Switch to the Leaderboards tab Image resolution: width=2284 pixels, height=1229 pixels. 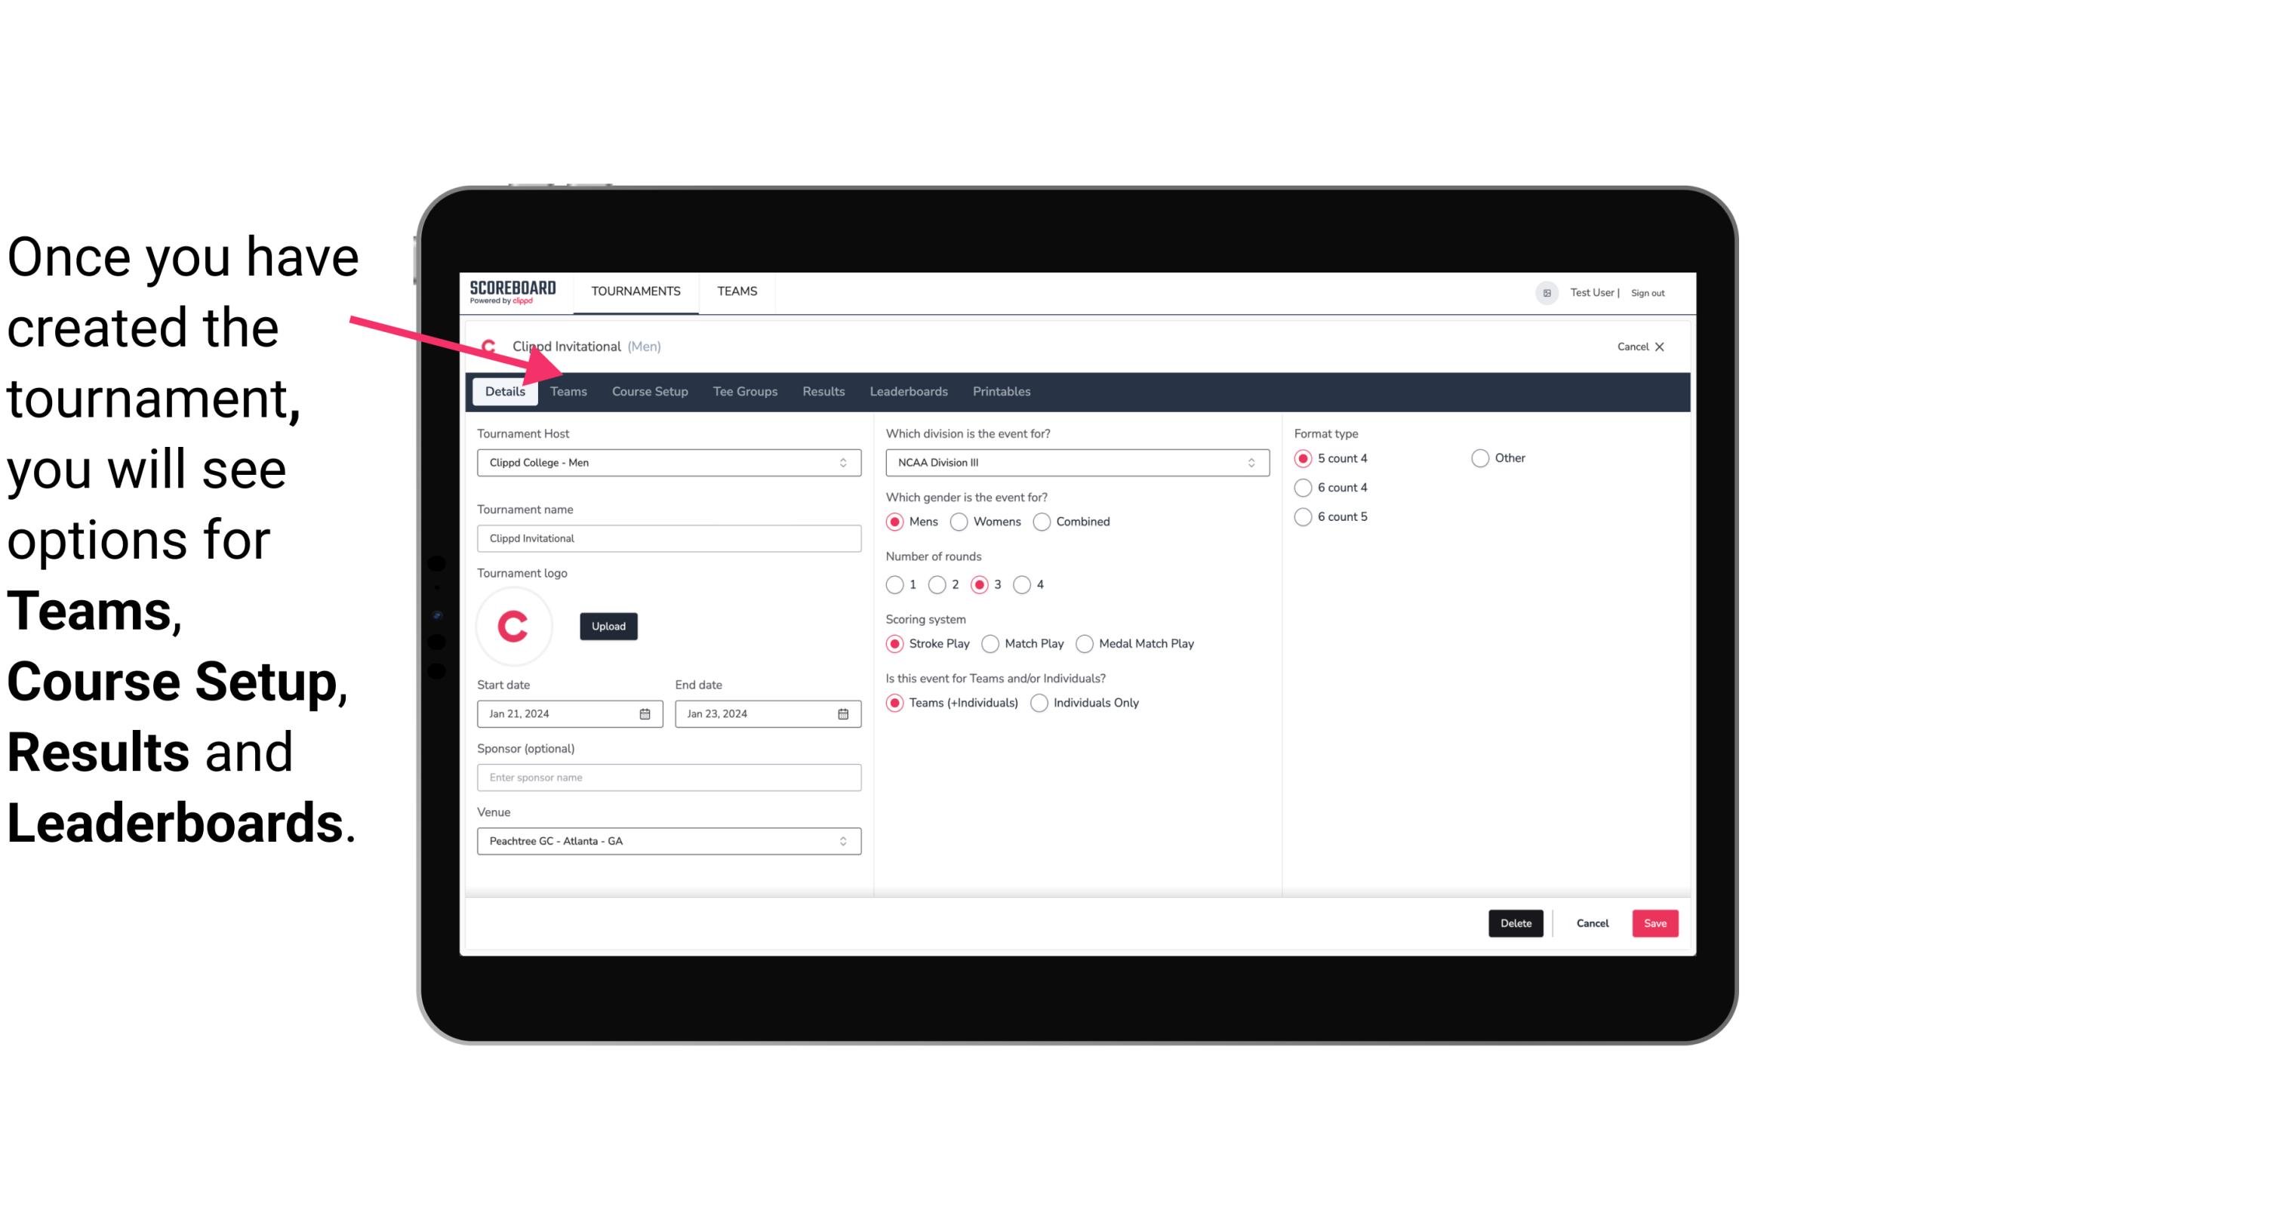tap(909, 390)
